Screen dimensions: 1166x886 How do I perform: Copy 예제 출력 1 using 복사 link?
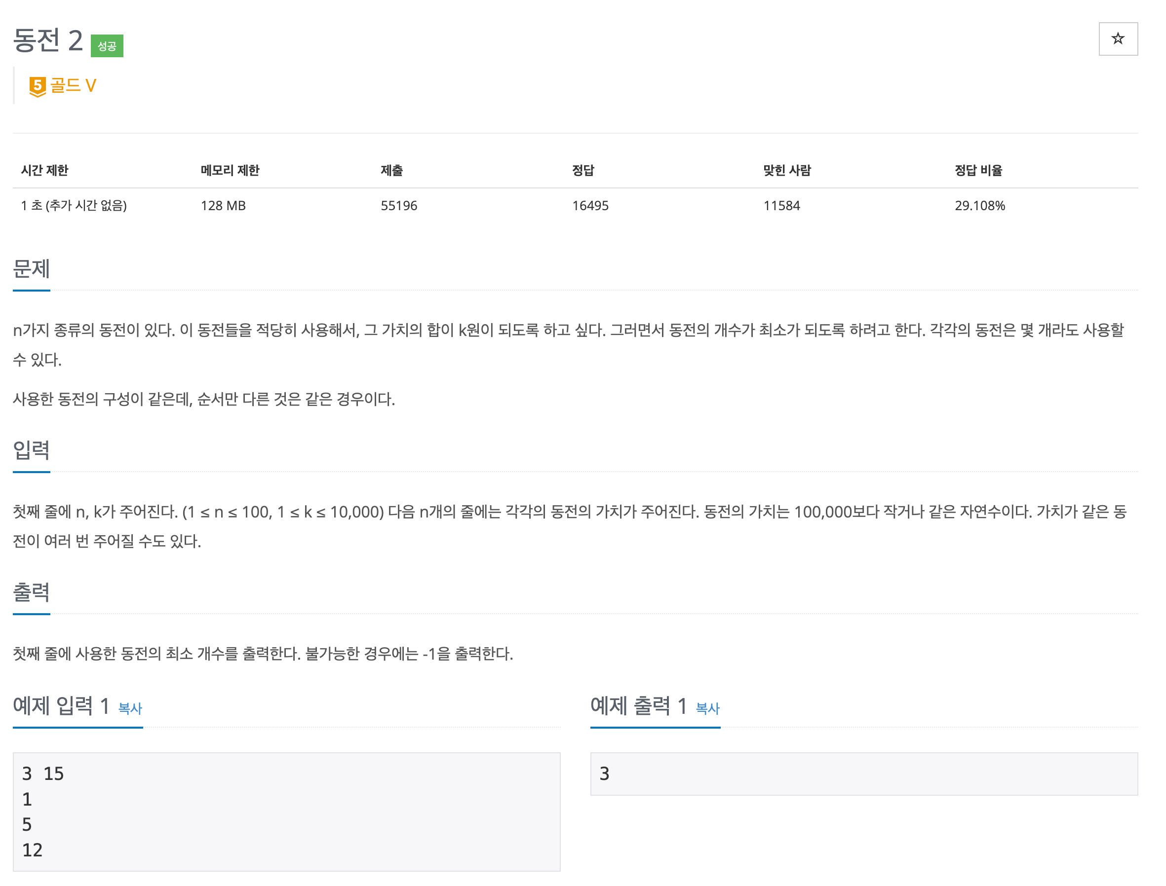point(707,708)
